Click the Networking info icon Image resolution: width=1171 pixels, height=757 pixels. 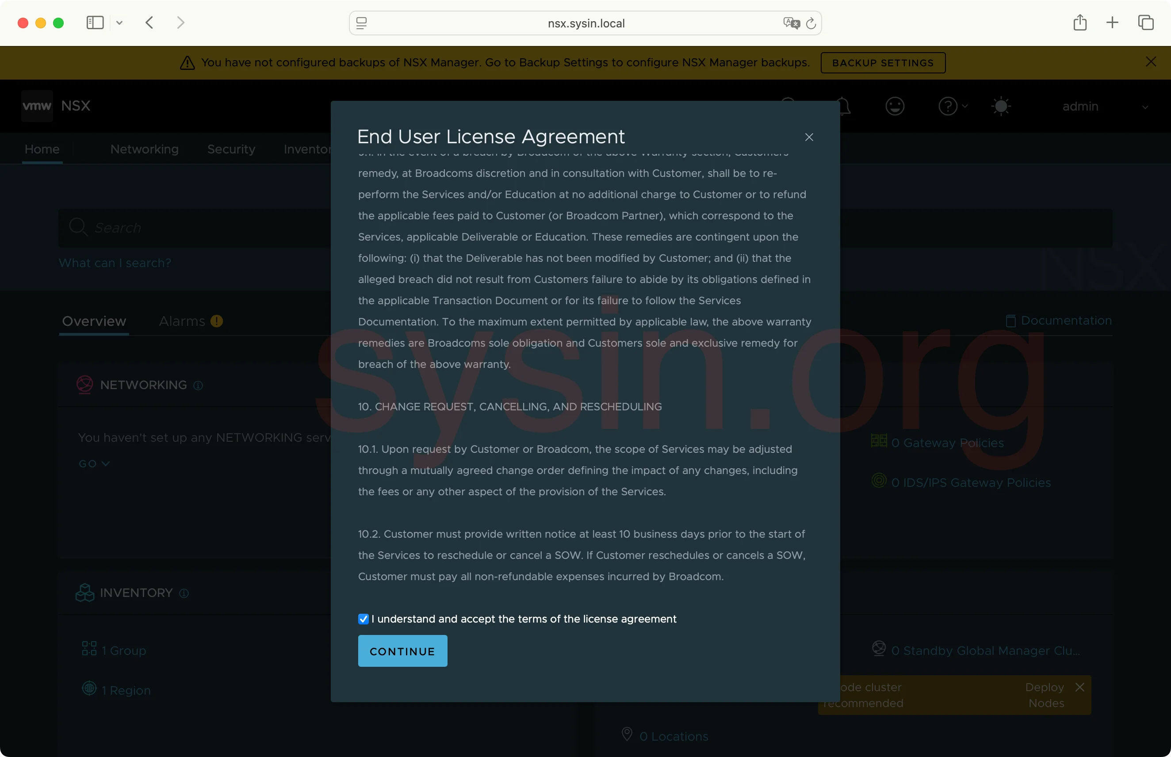coord(198,386)
